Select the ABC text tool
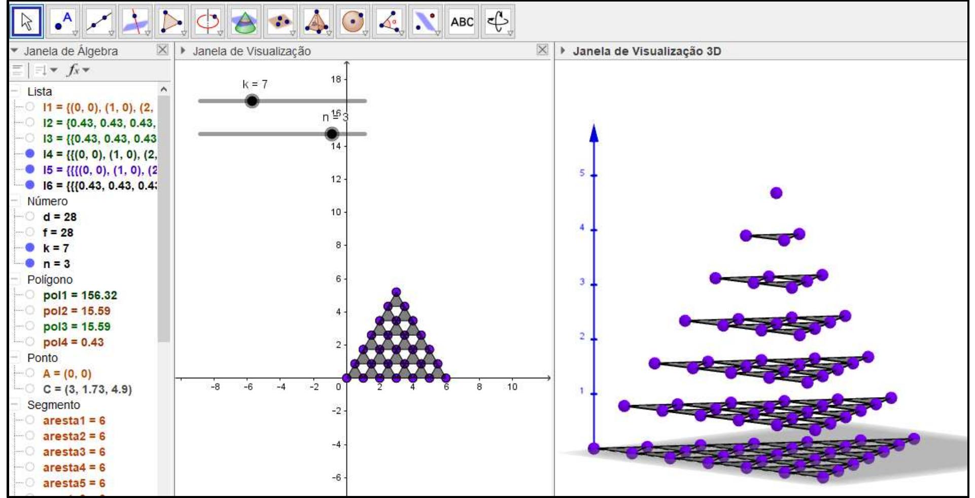Viewport: 975px width, 498px height. click(x=462, y=21)
